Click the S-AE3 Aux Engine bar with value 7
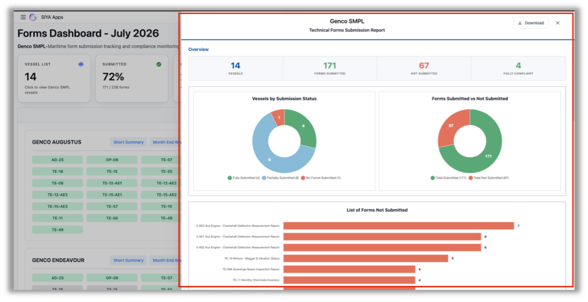 [x=399, y=226]
